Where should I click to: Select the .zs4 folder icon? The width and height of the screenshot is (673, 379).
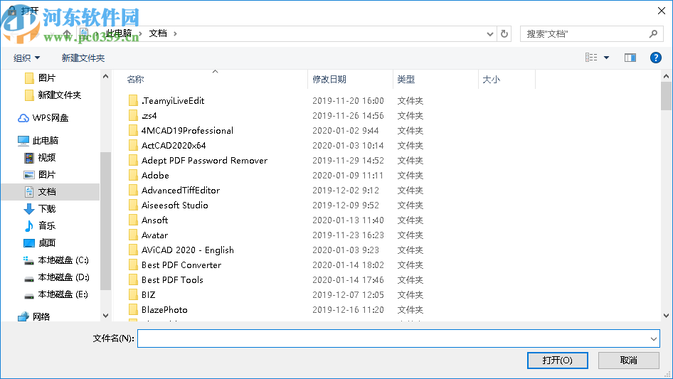coord(133,115)
